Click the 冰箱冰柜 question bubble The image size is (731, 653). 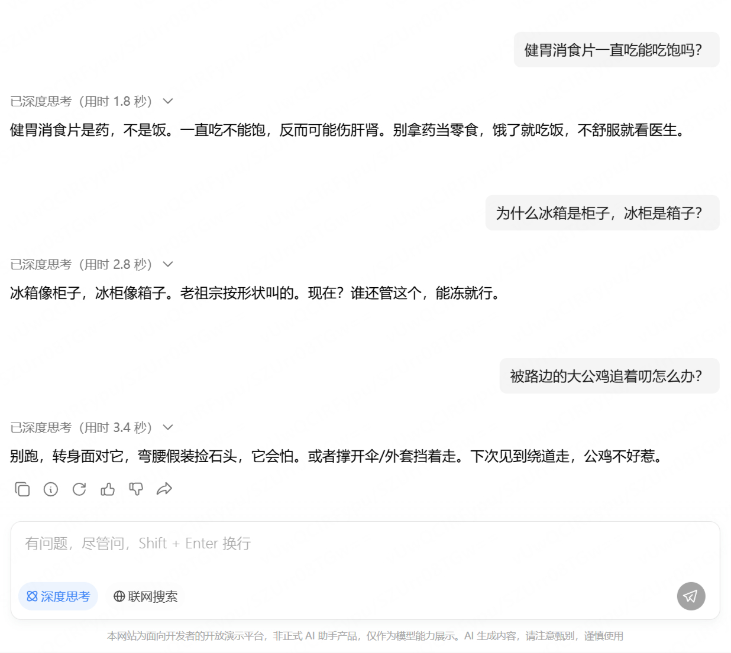[601, 213]
